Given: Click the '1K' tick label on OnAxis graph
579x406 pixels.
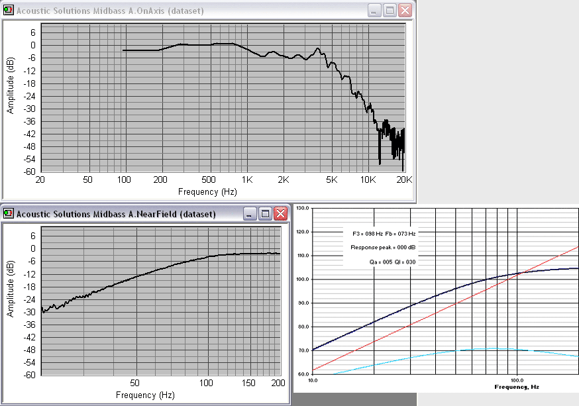Looking at the screenshot, I should coord(247,179).
